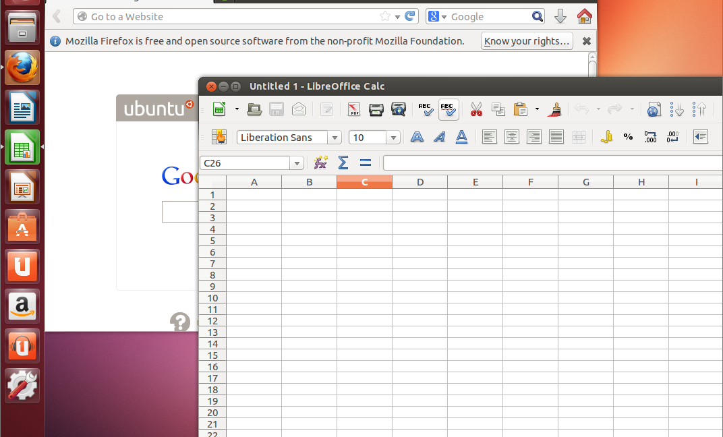The width and height of the screenshot is (723, 437).
Task: Open the Print Preview
Action: [398, 109]
